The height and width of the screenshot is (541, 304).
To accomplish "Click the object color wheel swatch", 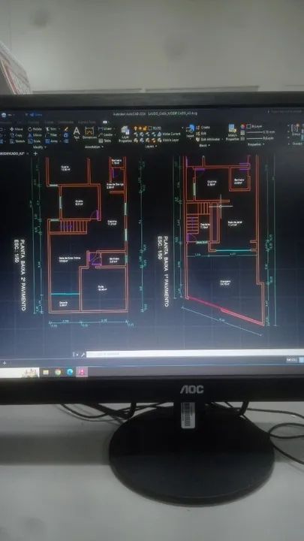I will pos(243,127).
